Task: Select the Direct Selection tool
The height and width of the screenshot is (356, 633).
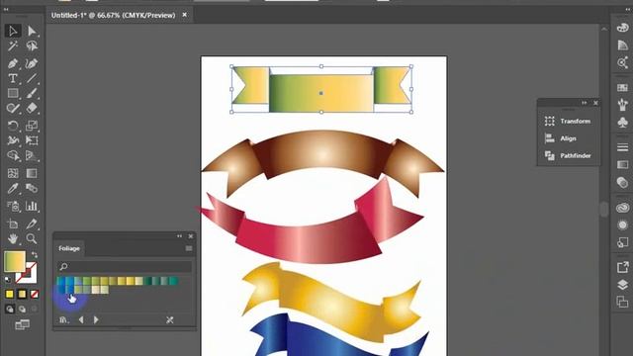Action: coord(32,31)
